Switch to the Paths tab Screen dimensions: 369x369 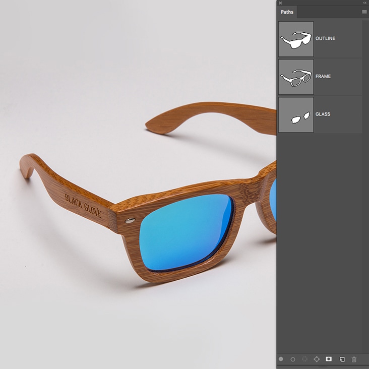[x=287, y=12]
